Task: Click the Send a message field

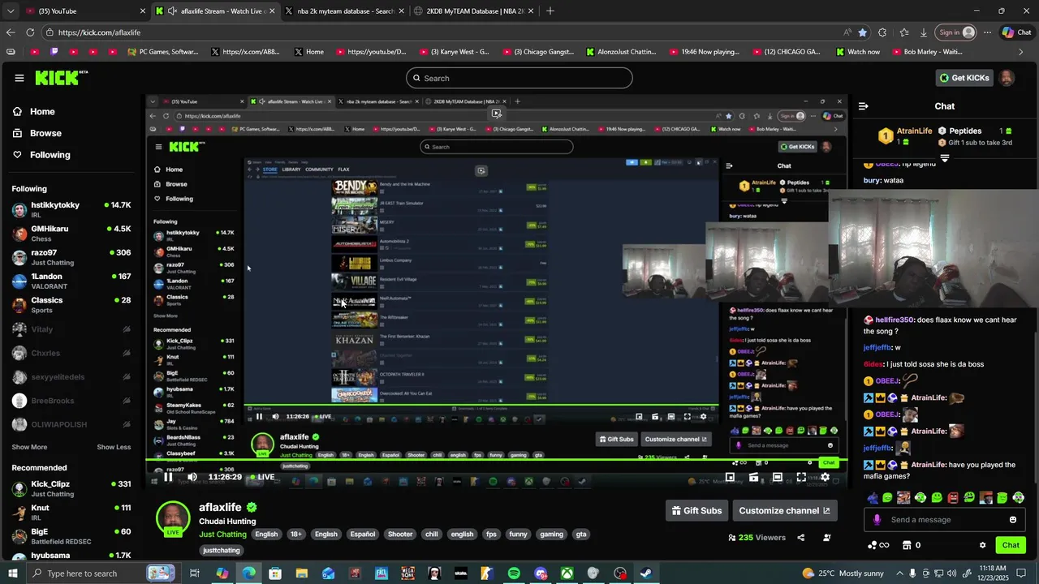Action: pos(943,520)
